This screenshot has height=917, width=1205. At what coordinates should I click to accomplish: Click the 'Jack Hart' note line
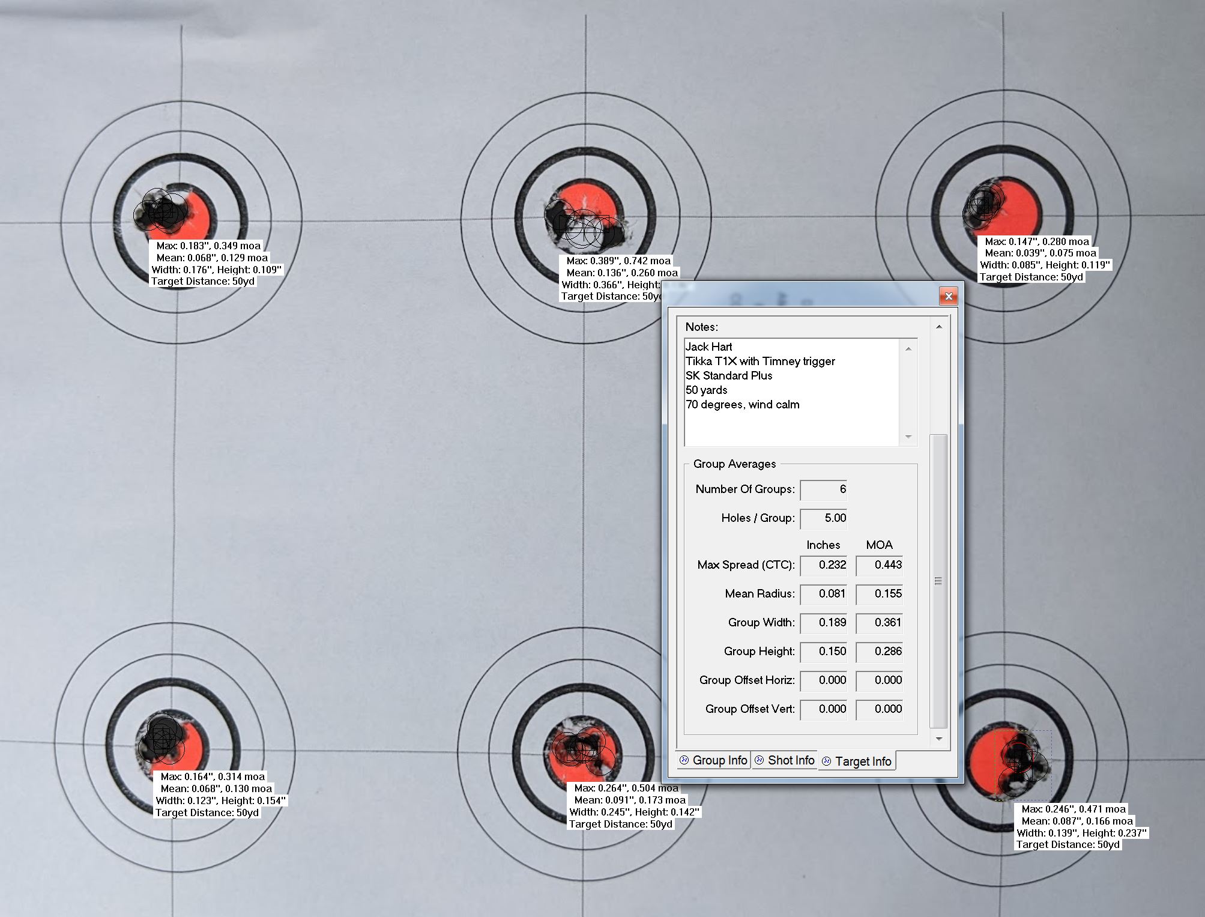point(709,347)
